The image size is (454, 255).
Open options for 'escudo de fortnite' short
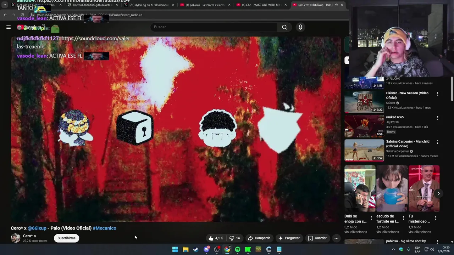click(403, 218)
